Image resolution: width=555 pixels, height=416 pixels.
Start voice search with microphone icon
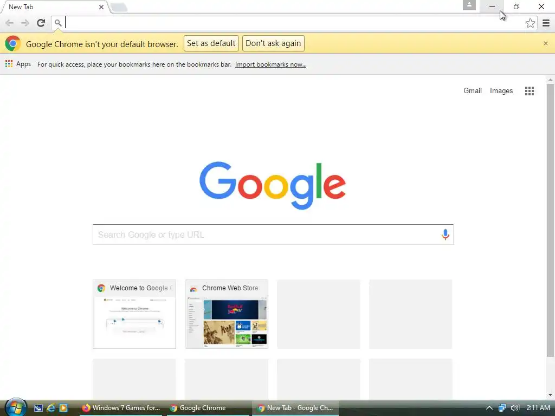point(446,235)
